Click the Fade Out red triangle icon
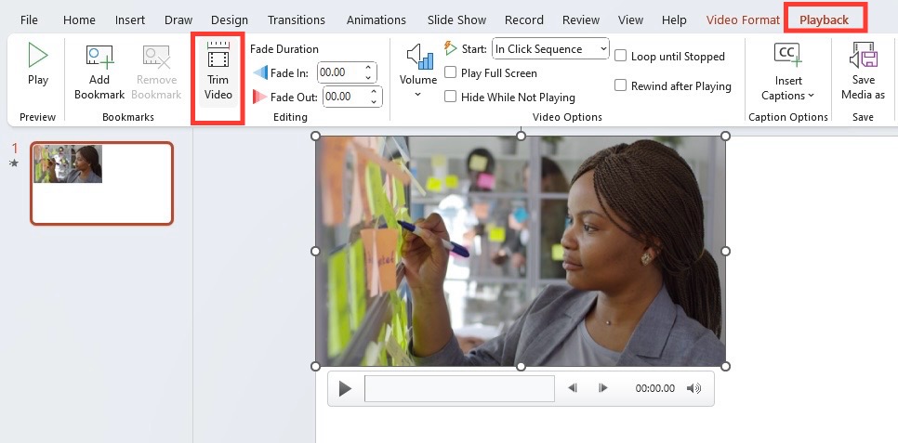 coord(260,97)
